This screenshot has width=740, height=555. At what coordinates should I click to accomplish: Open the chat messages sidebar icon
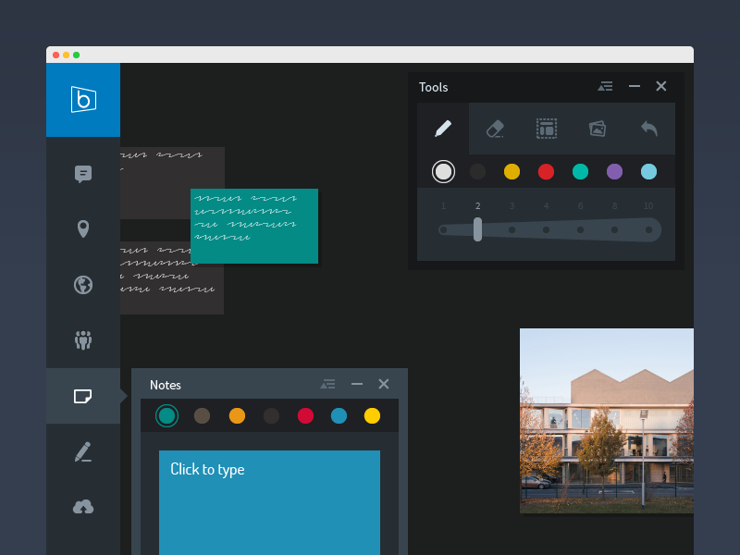coord(83,174)
